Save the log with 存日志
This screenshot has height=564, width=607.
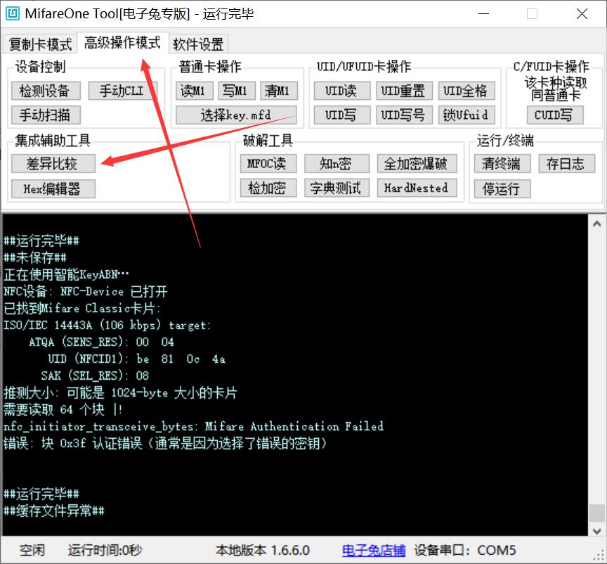[x=566, y=164]
